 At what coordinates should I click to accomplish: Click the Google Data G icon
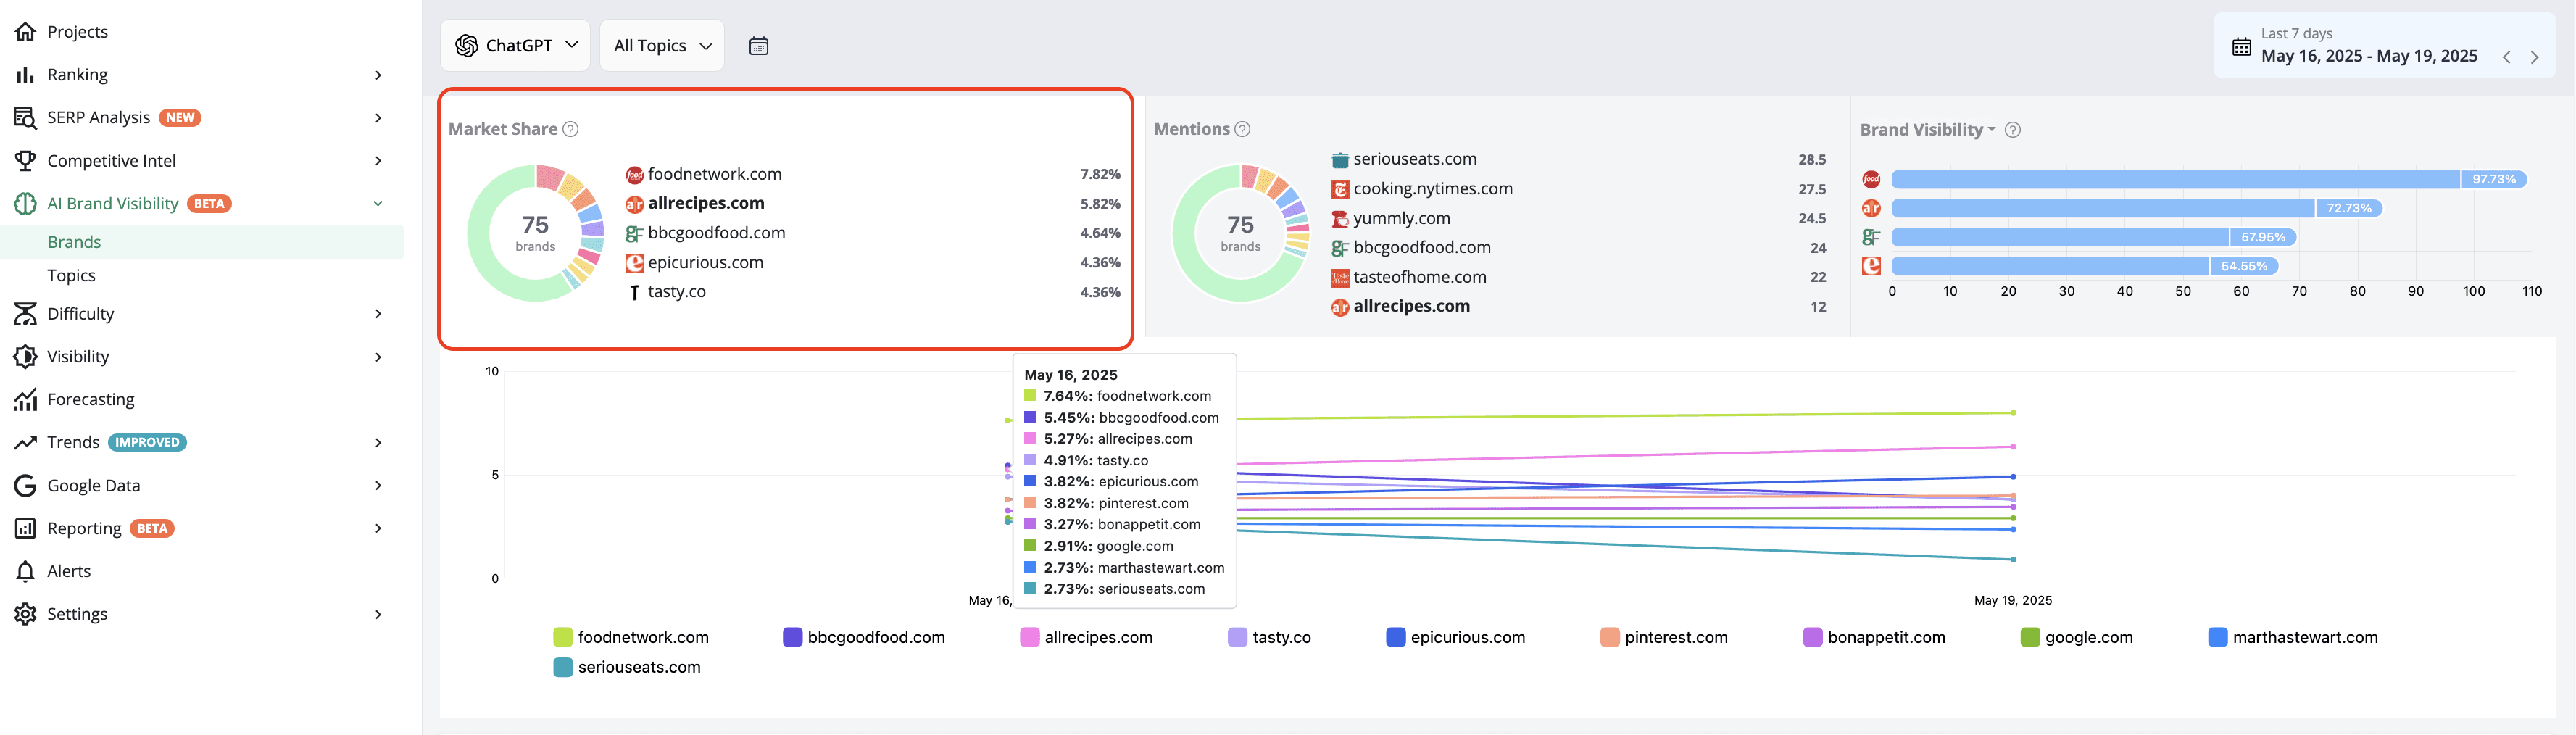pyautogui.click(x=25, y=486)
